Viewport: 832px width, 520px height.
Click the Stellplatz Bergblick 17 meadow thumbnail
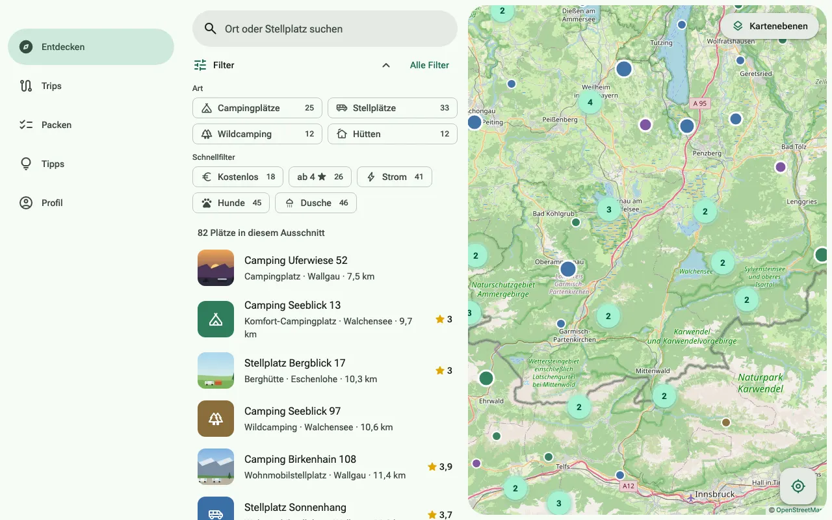point(216,370)
